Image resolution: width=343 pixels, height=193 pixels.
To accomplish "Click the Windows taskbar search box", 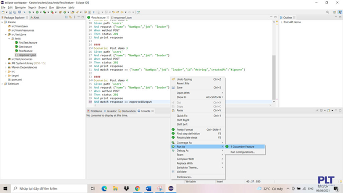I will pos(49,188).
